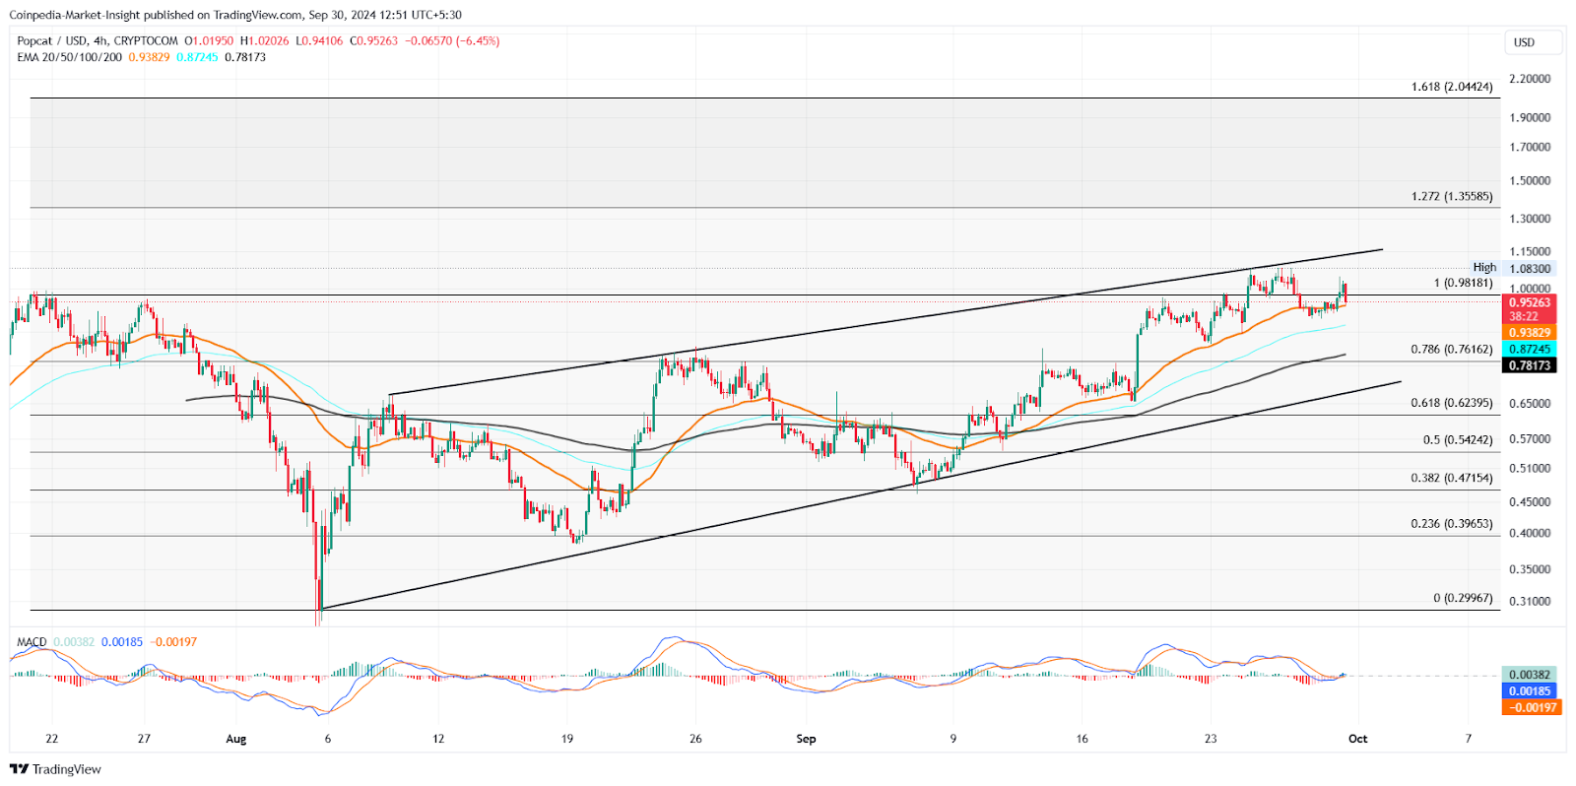
Task: Click the 0.618 (0.62395) Fibonacci label
Action: pos(1452,403)
